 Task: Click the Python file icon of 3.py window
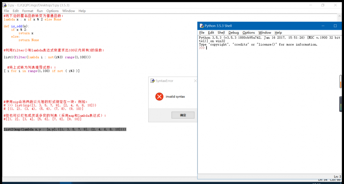(5, 5)
